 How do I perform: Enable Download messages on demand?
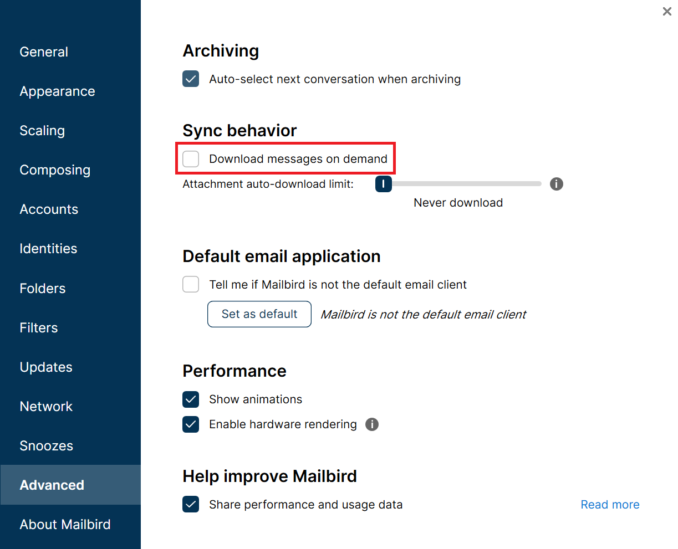point(191,159)
